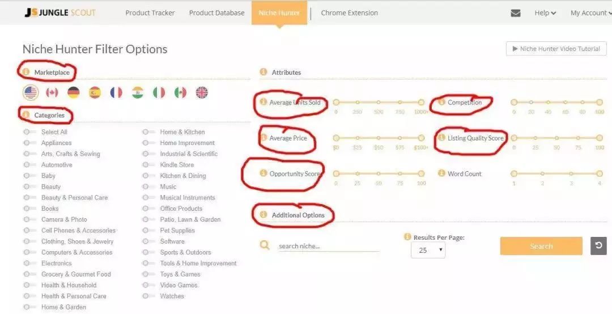
Task: Click the orange Search button
Action: point(541,246)
